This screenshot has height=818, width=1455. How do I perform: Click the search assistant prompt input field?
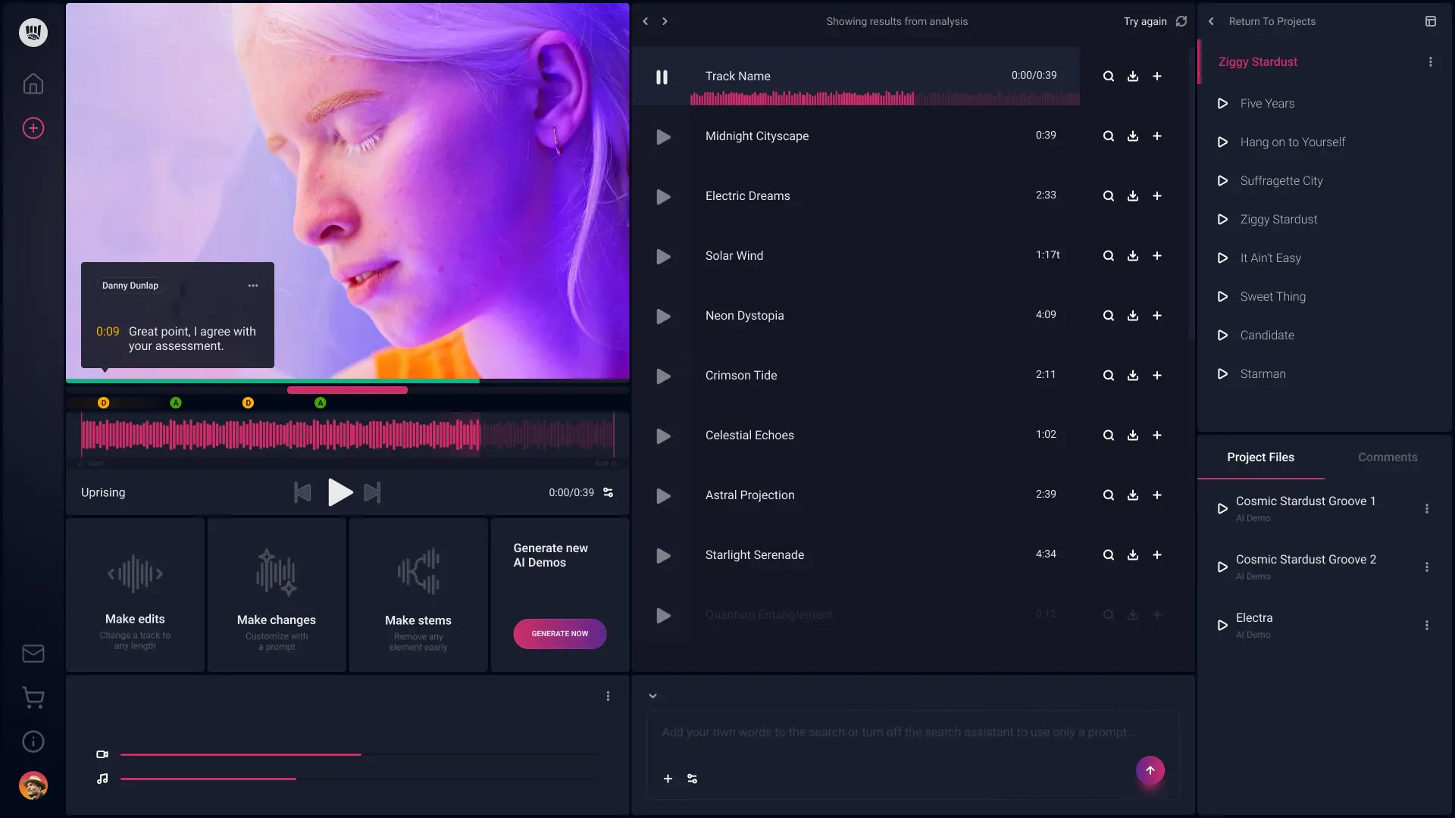898,732
